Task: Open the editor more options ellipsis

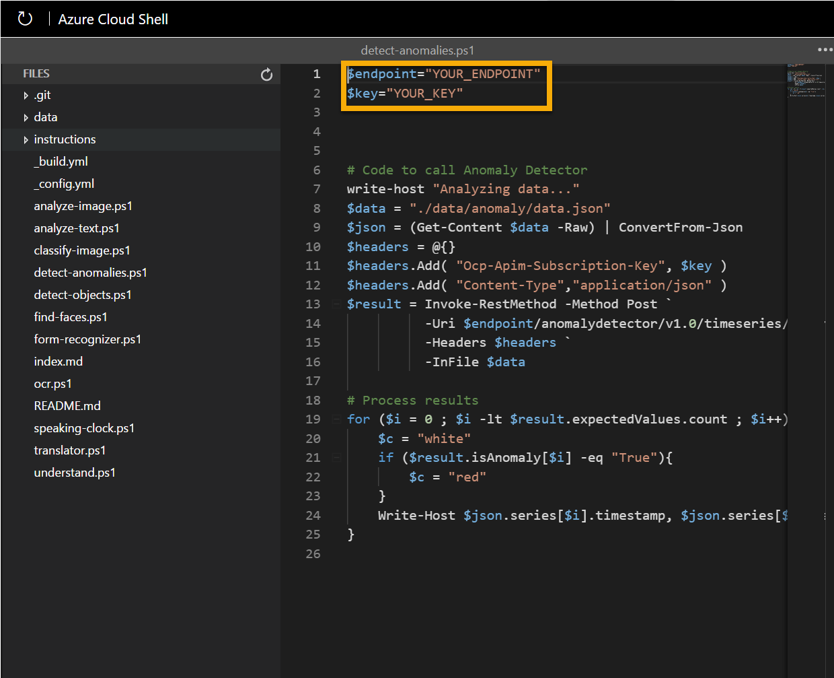Action: click(825, 50)
